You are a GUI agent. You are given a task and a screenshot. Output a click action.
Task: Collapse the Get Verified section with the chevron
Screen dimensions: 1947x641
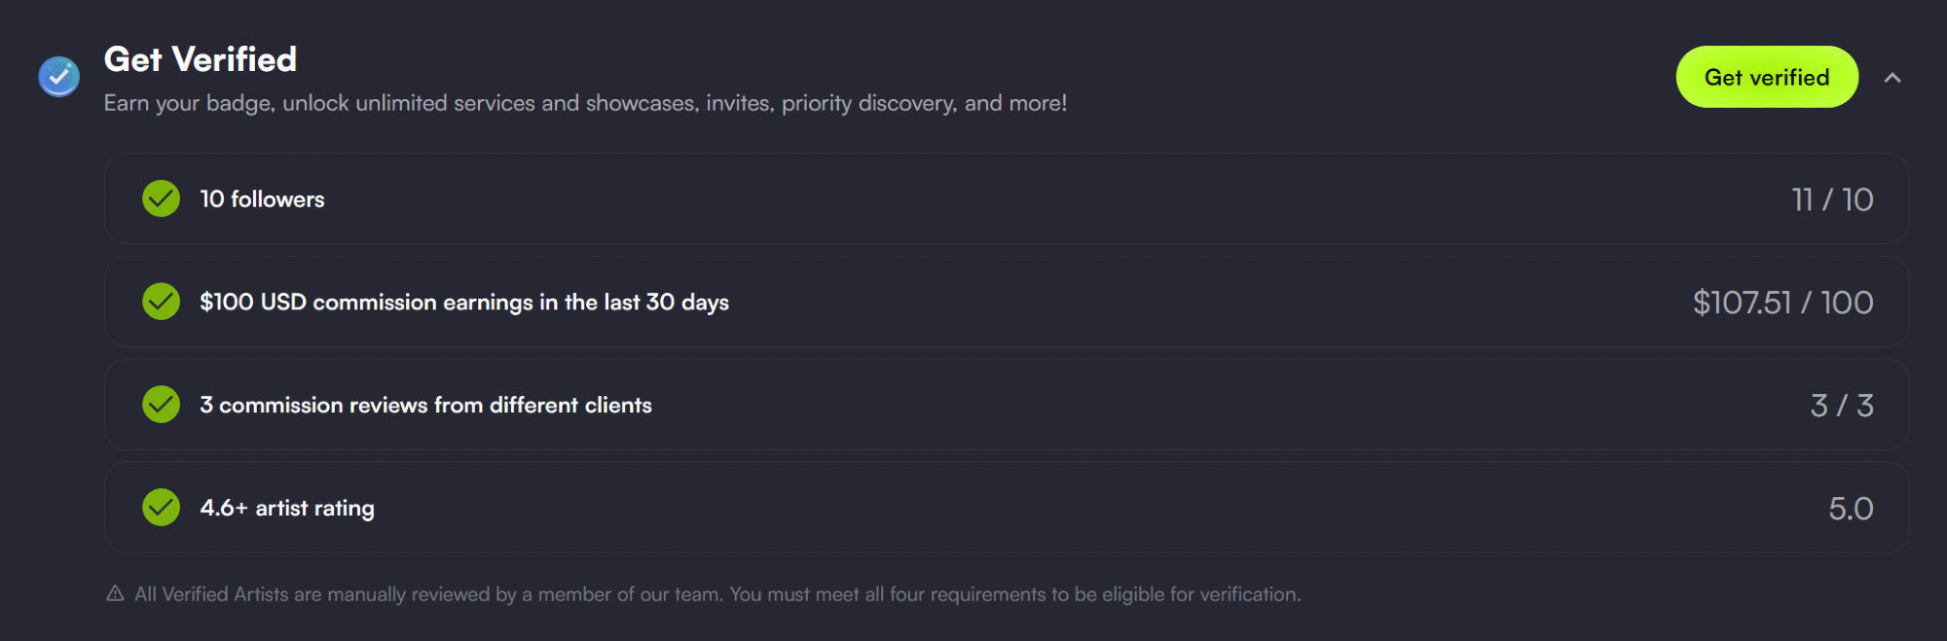tap(1892, 78)
